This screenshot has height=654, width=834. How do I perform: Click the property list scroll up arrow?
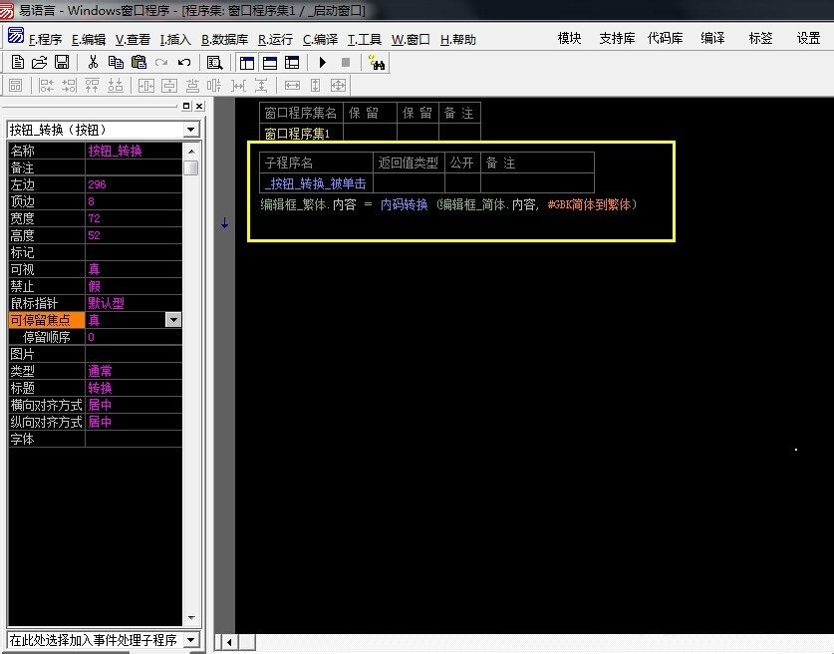[191, 152]
